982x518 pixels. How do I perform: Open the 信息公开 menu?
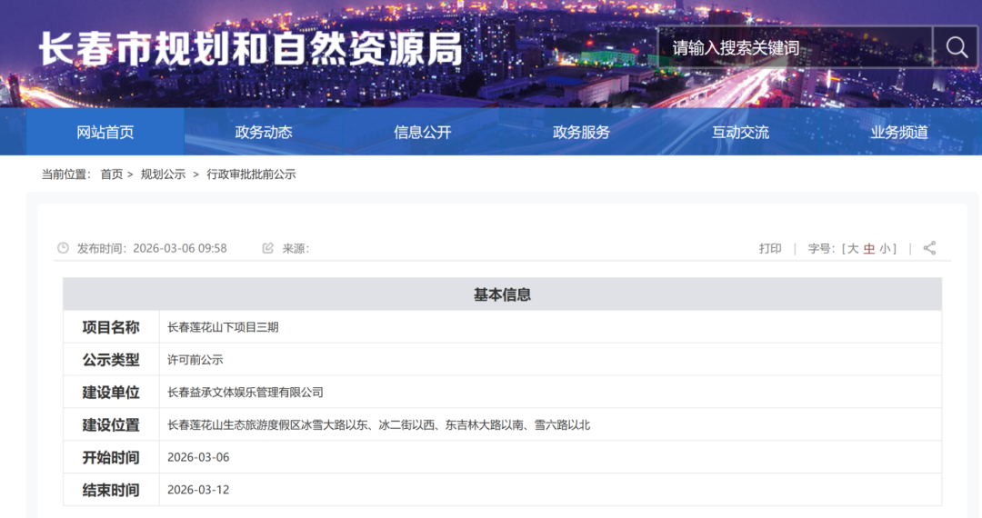click(423, 132)
